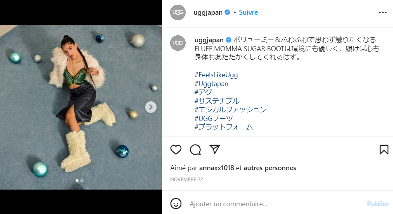Click UGG profile avatar in header

click(178, 12)
